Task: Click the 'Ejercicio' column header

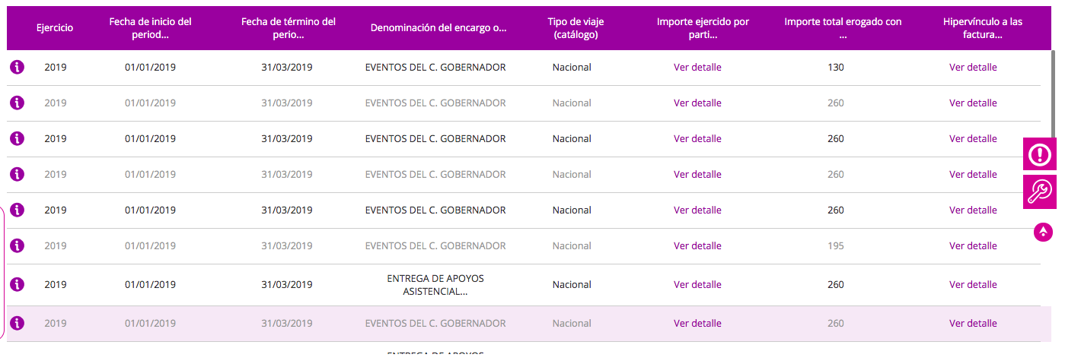Action: (55, 28)
